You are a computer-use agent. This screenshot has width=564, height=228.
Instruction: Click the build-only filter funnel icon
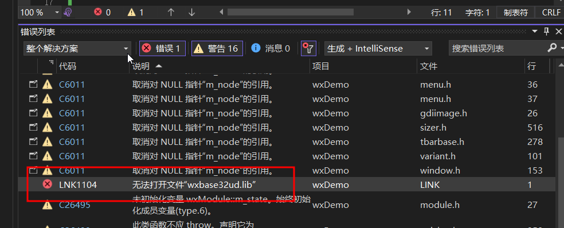(308, 49)
